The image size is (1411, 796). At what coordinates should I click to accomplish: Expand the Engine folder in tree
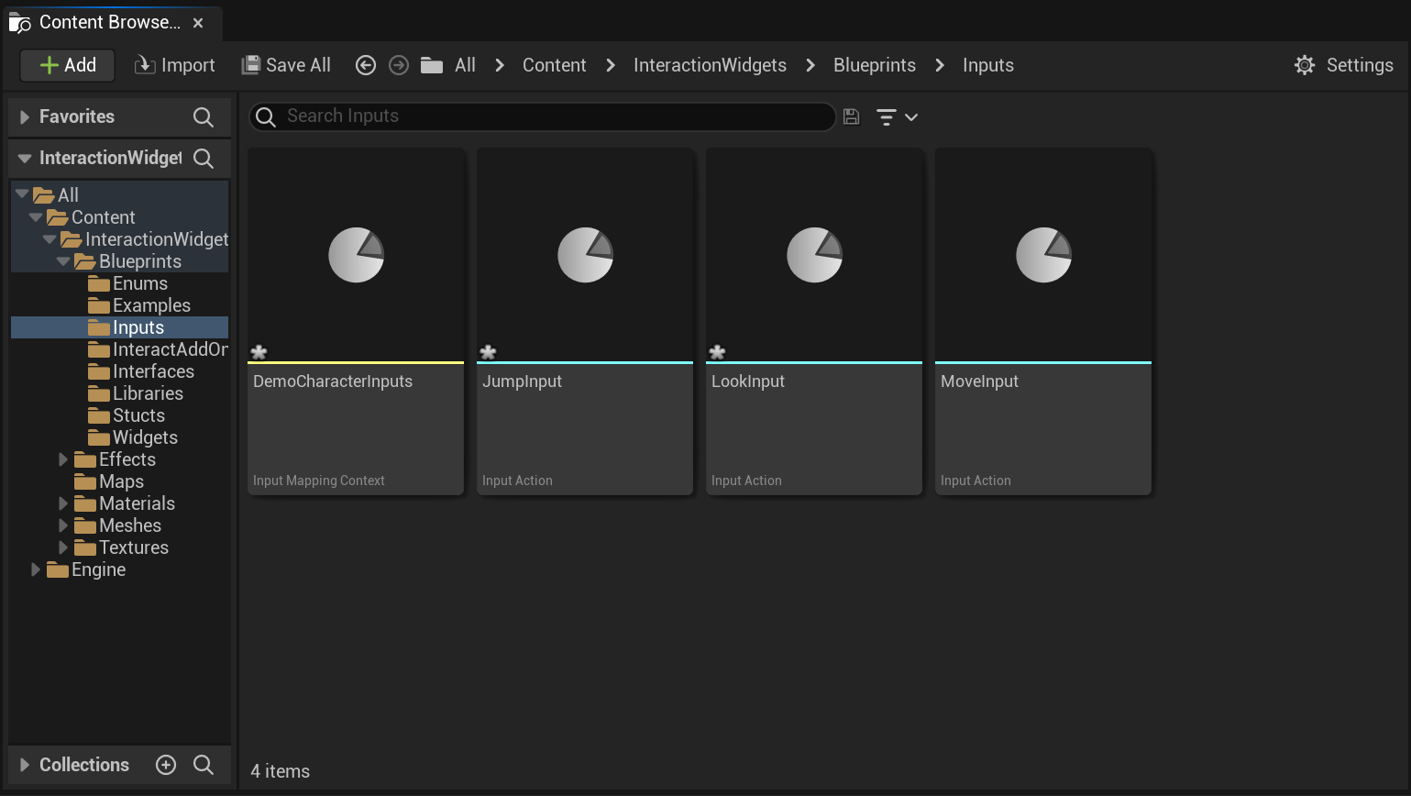click(36, 569)
